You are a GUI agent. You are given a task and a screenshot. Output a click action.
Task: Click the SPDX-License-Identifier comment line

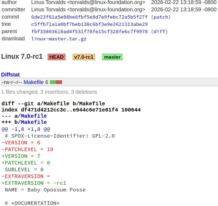[60, 136]
